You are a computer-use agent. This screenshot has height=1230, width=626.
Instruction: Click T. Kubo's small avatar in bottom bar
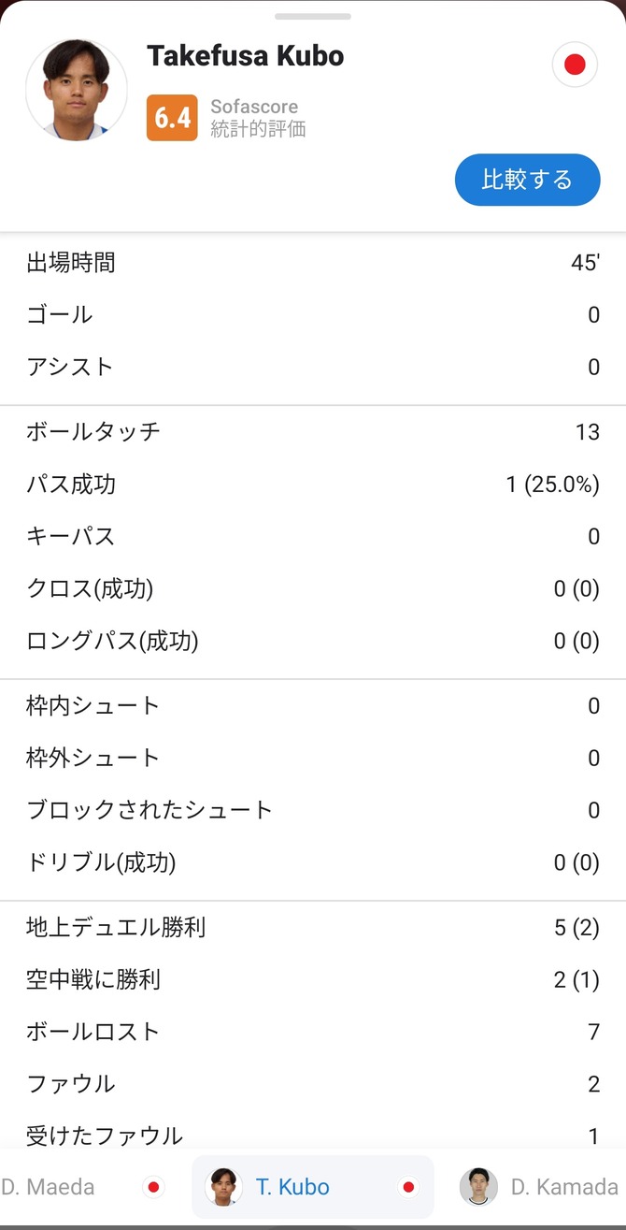click(224, 1187)
